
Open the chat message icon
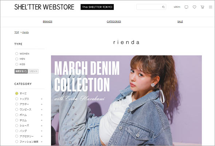186,7
